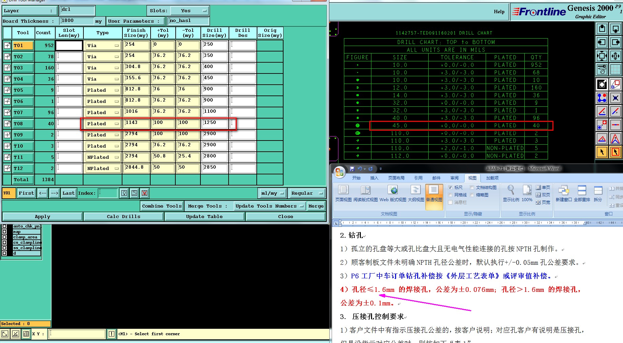Open the Type dropdown for tool T01
This screenshot has height=343, width=623.
click(103, 45)
